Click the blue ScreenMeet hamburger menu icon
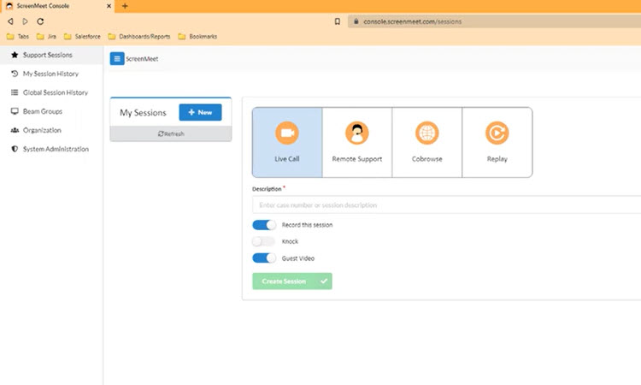This screenshot has width=641, height=385. click(x=117, y=58)
